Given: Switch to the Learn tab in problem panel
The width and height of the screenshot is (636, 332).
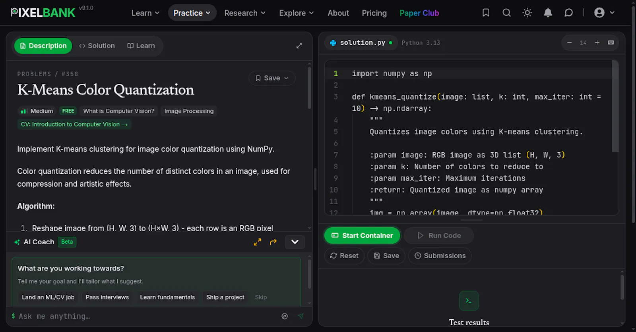Looking at the screenshot, I should pos(141,46).
